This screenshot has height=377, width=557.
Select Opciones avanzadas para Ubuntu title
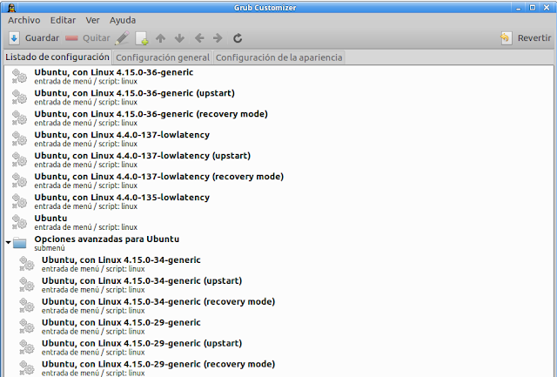[106, 239]
